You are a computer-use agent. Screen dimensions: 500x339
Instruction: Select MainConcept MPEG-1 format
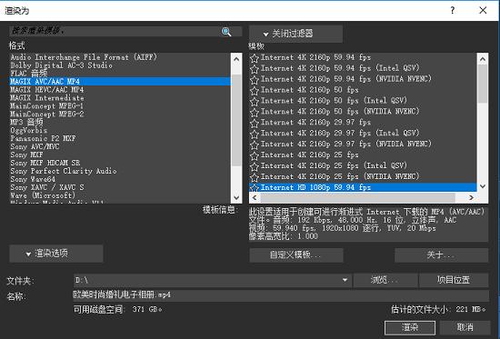120,105
